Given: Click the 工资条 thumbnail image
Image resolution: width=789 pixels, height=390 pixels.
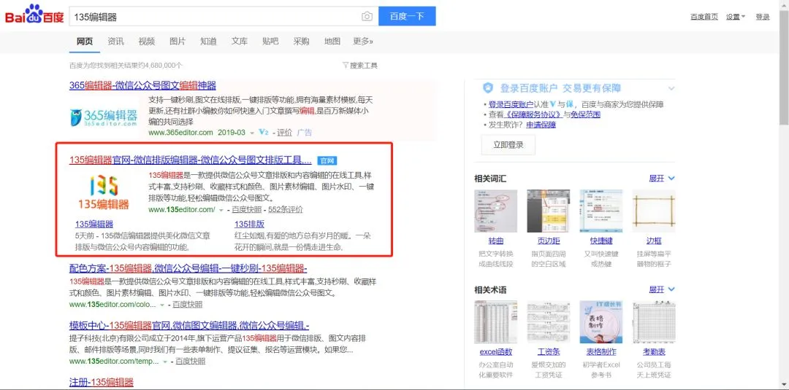Looking at the screenshot, I should [549, 322].
